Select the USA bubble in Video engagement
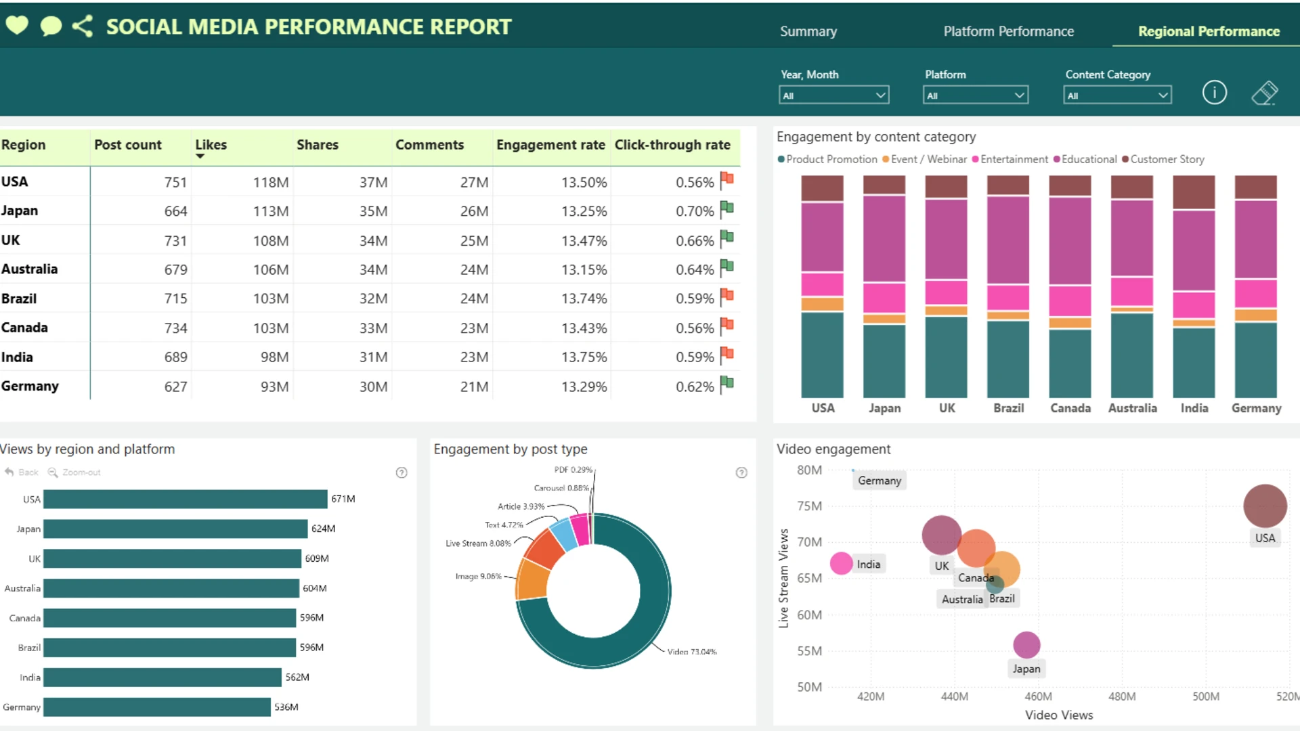 tap(1265, 506)
